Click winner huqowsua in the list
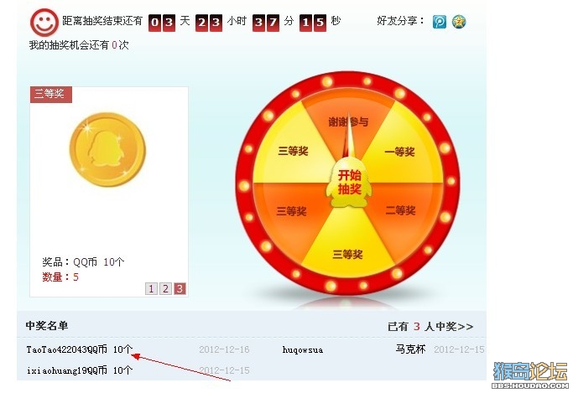Image resolution: width=573 pixels, height=393 pixels. point(303,350)
